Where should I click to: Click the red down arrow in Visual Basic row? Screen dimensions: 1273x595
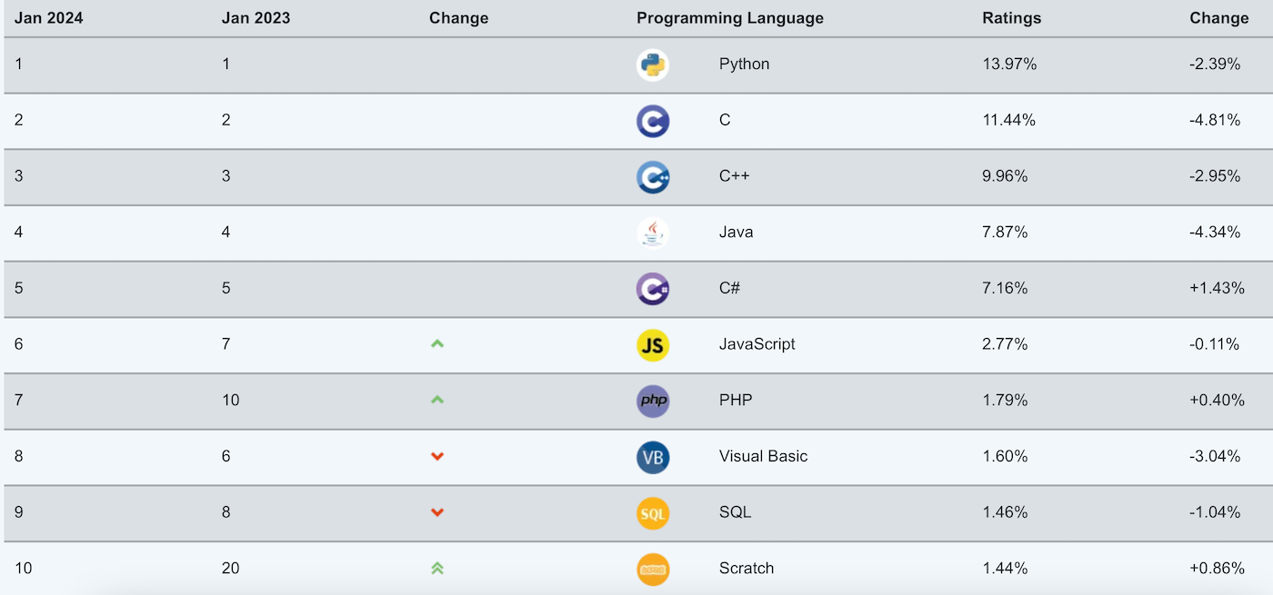[437, 456]
